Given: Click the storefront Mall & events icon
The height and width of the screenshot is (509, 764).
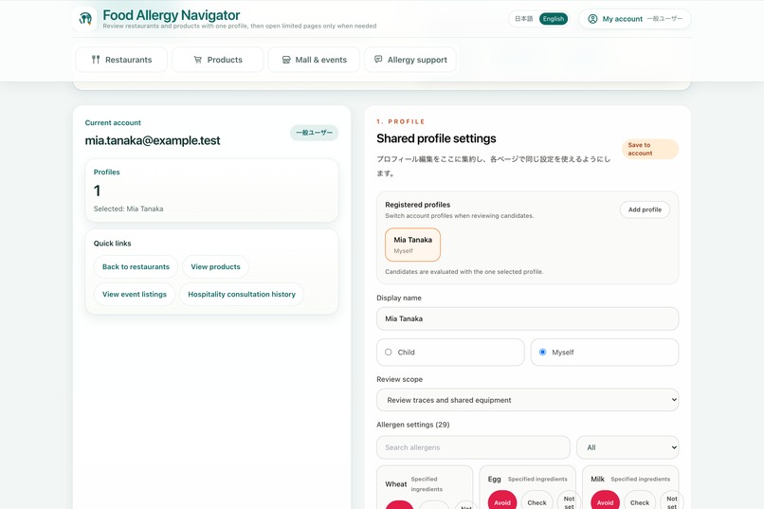Looking at the screenshot, I should click(286, 60).
